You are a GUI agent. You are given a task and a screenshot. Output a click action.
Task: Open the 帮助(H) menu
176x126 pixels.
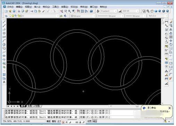(103, 7)
